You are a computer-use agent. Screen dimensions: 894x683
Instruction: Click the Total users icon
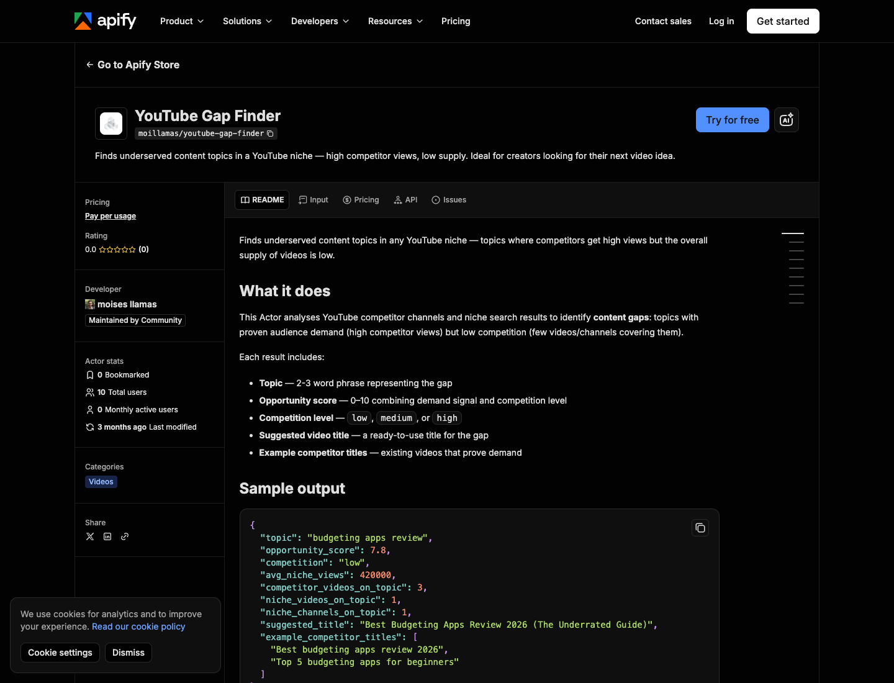point(90,392)
